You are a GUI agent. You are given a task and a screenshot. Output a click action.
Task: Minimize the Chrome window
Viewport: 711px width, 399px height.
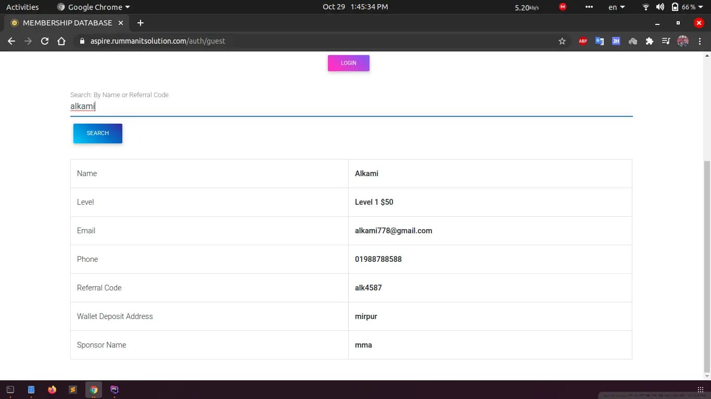click(657, 23)
